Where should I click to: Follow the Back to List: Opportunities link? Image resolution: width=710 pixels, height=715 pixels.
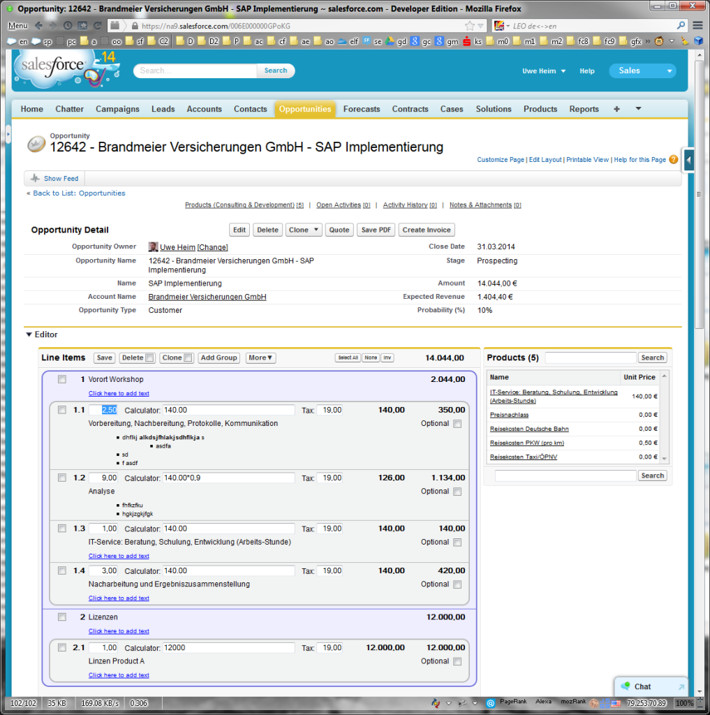79,193
